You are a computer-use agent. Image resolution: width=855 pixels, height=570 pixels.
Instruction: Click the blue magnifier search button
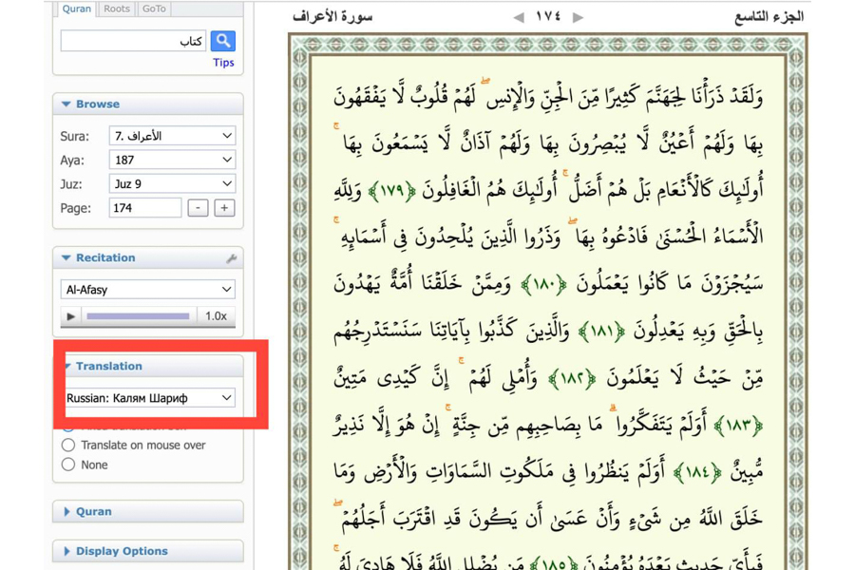pos(223,41)
